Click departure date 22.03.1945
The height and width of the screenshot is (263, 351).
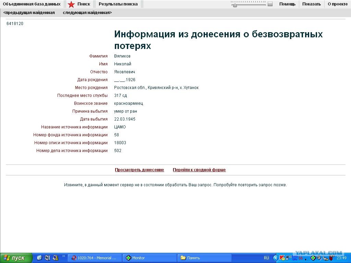(125, 119)
